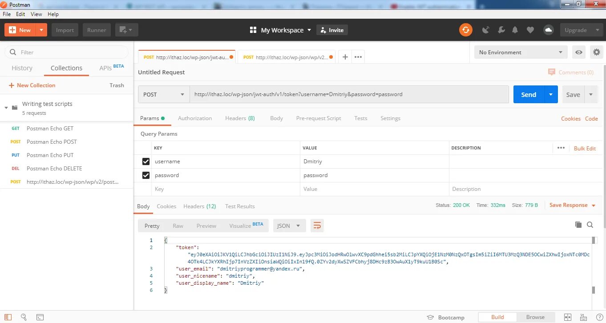Open the My Workspace dropdown

(286, 30)
